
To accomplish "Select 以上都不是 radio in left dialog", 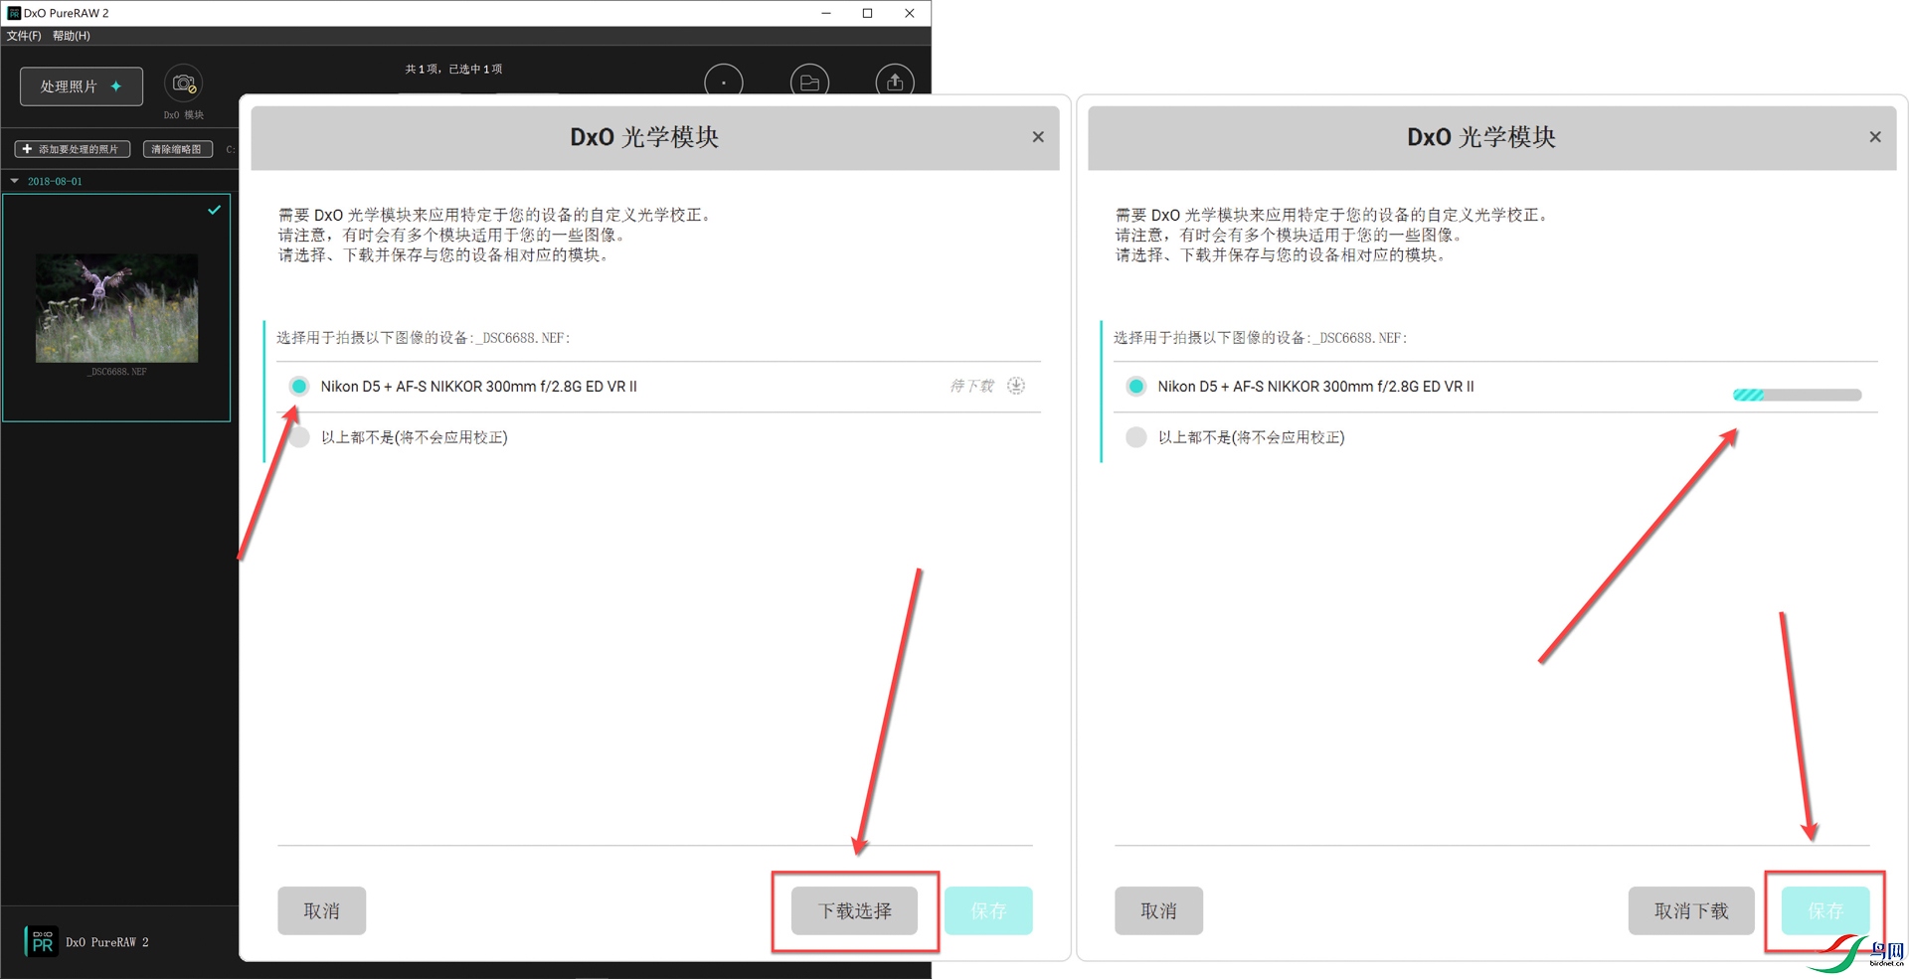I will 299,437.
